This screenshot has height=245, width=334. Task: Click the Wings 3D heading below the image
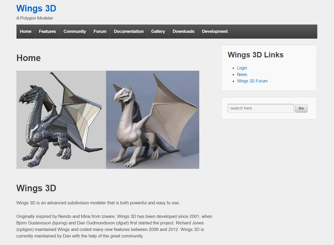[36, 188]
